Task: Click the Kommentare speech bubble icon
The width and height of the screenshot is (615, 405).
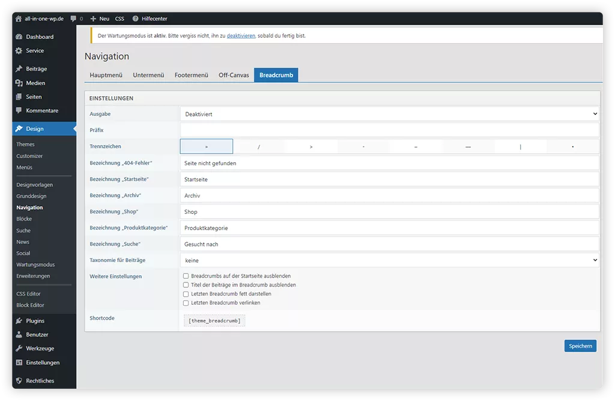Action: [19, 111]
